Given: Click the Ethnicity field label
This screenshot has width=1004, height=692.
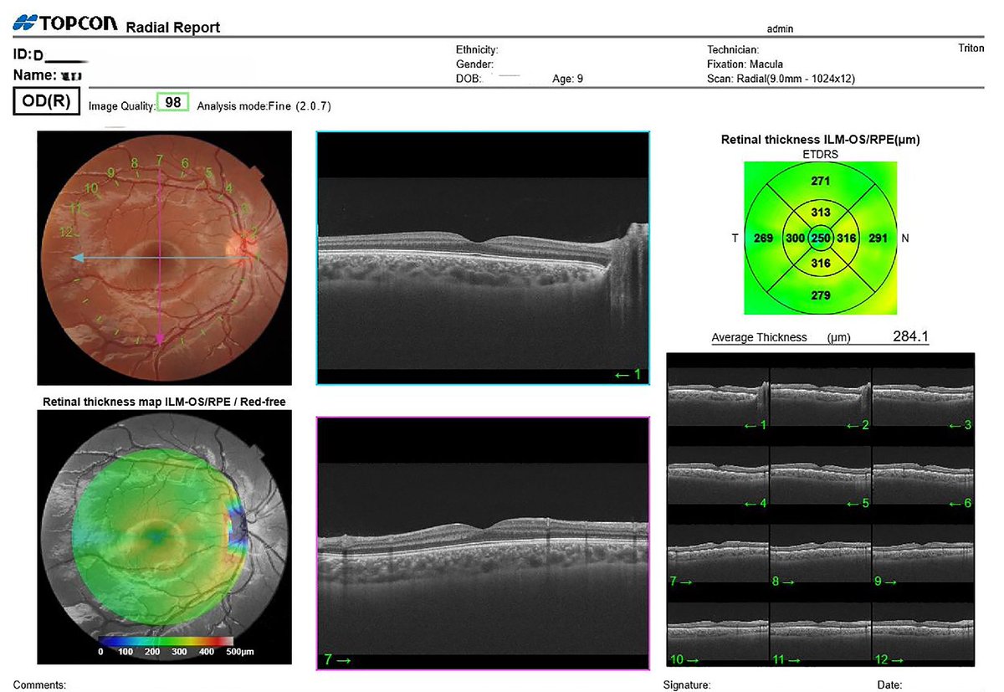Looking at the screenshot, I should pyautogui.click(x=477, y=50).
